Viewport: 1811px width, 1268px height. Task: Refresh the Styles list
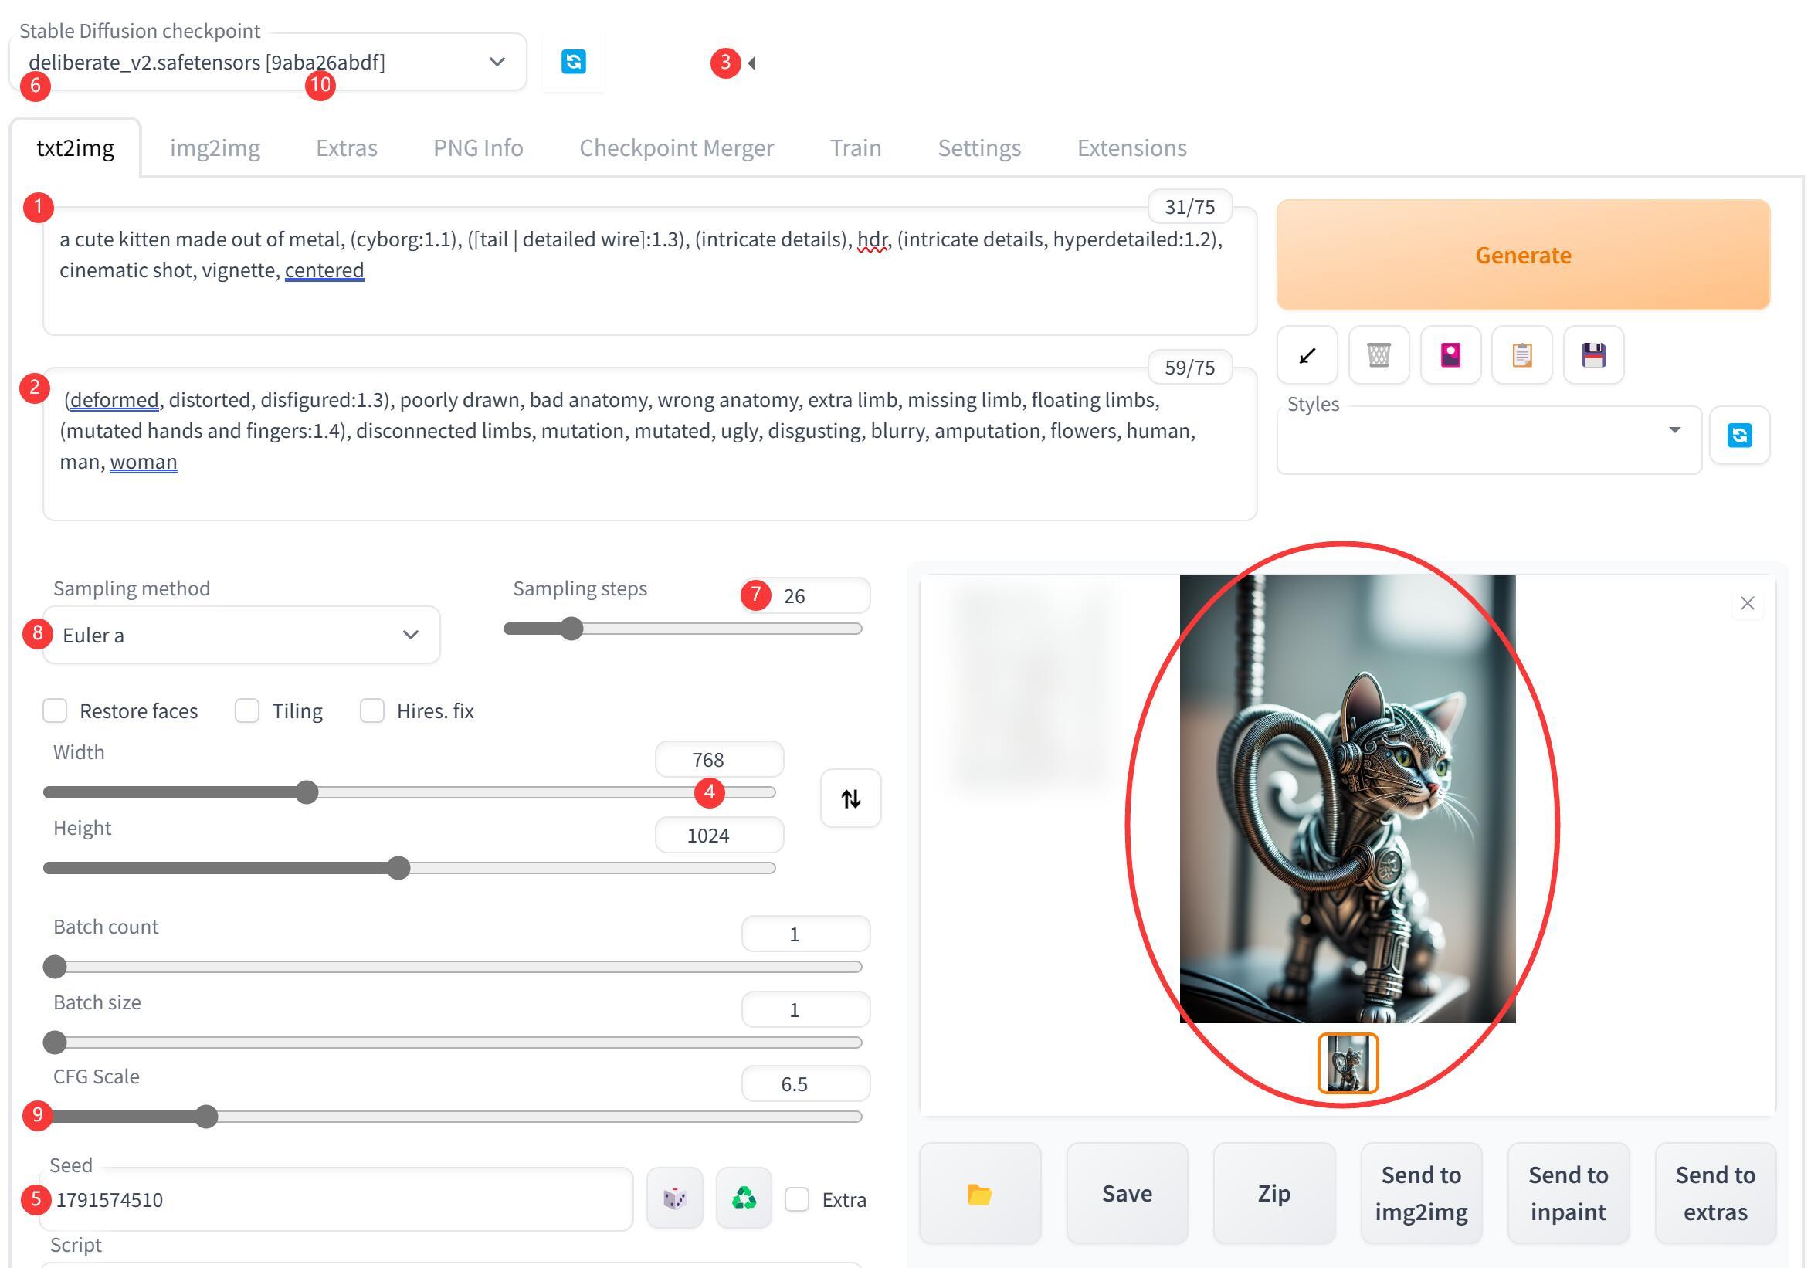tap(1740, 436)
